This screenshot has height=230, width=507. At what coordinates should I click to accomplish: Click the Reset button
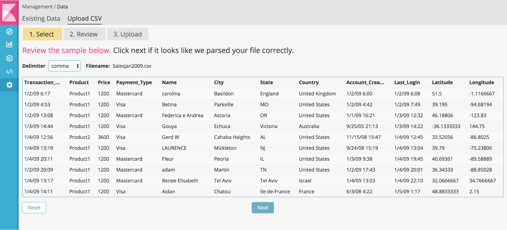[34, 208]
